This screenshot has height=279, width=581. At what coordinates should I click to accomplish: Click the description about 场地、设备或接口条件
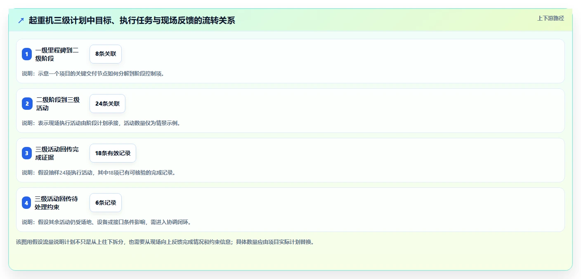click(x=106, y=222)
